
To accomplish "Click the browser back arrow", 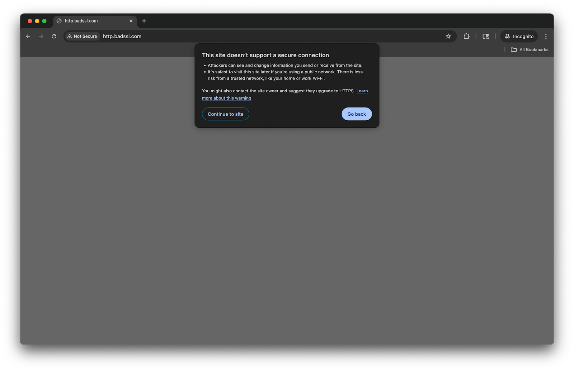I will [28, 36].
